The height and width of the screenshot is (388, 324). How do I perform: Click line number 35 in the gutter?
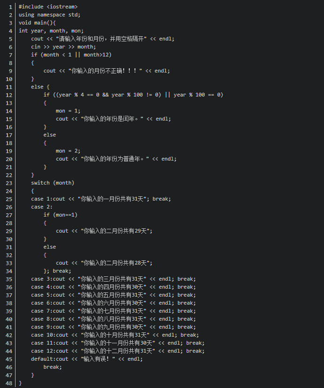tap(9, 279)
